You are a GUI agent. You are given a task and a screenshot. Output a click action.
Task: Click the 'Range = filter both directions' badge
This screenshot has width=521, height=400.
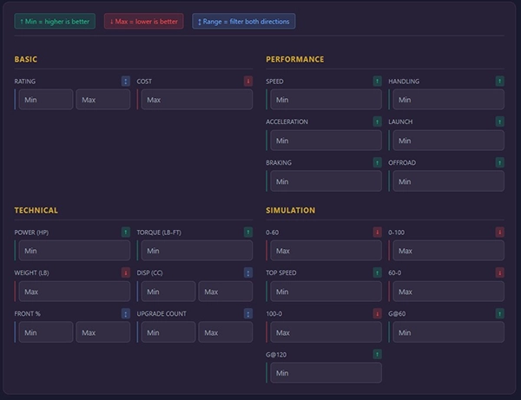(244, 22)
